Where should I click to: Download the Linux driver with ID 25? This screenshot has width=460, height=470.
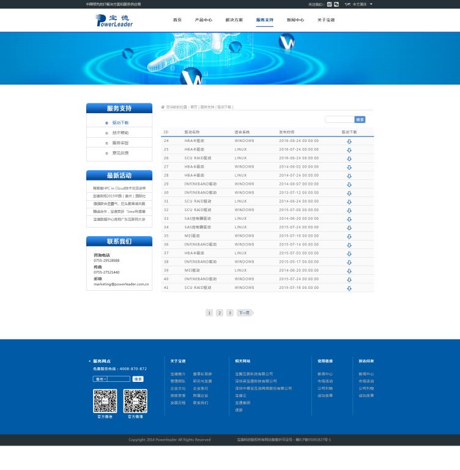(x=349, y=150)
